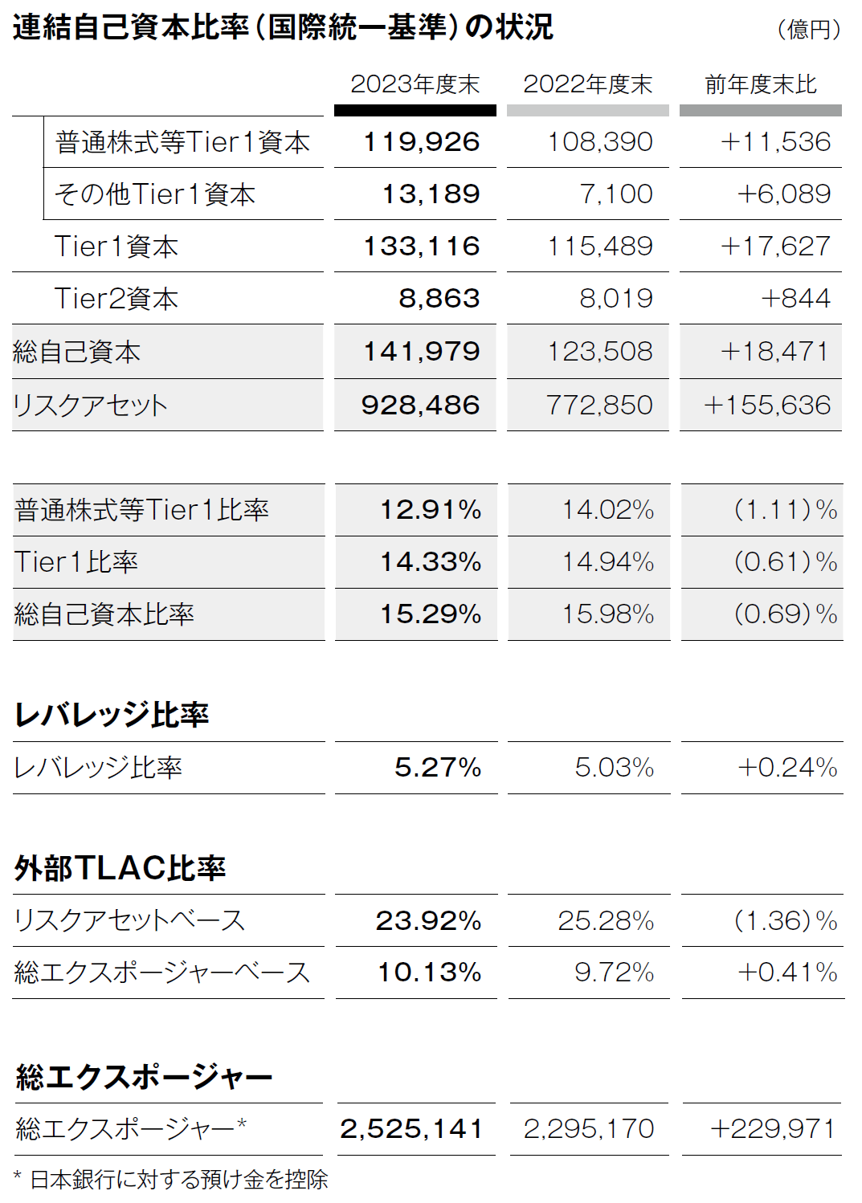The height and width of the screenshot is (1203, 862).
Task: Click the 総自己資本比率 value 15.98%
Action: (608, 614)
